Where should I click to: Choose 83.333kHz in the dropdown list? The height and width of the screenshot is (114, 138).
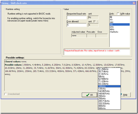(109, 84)
